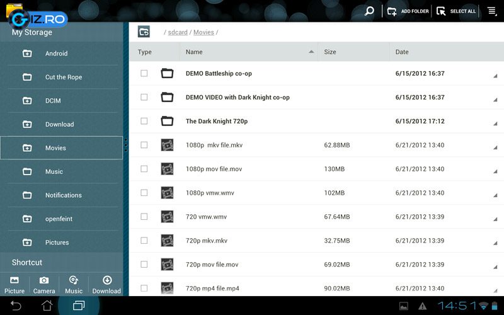
Task: Open the search magnifier icon
Action: [x=370, y=11]
